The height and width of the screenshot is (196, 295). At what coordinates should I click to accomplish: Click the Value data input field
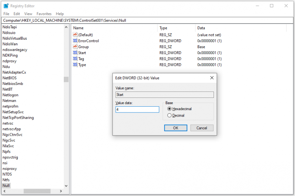point(137,109)
